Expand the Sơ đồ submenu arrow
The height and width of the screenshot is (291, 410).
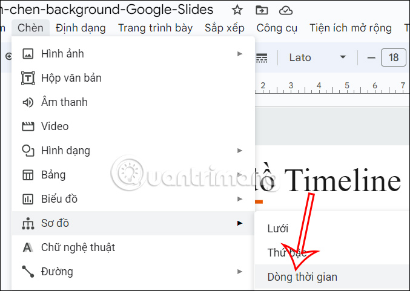click(239, 223)
